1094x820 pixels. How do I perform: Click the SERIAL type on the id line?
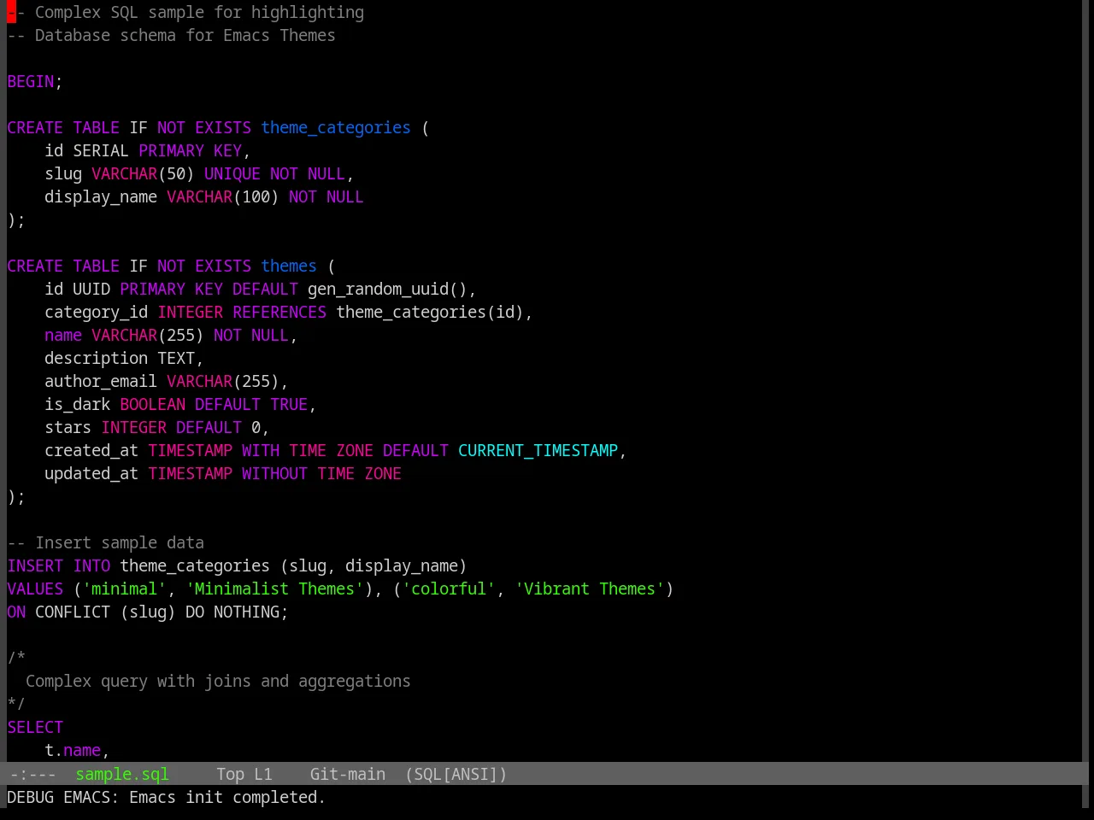pos(101,150)
